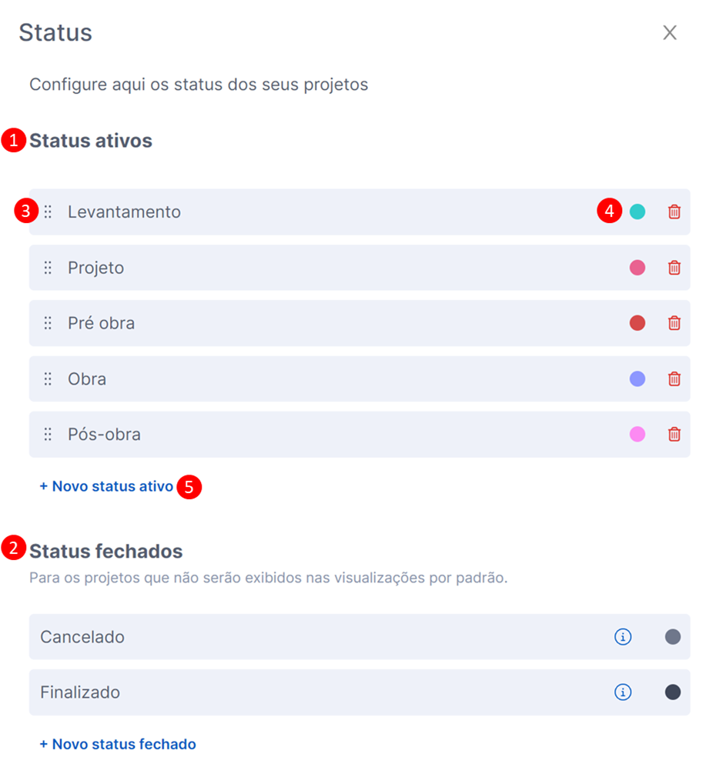Grab drag handle of Levantamento row
The height and width of the screenshot is (757, 716).
click(48, 212)
